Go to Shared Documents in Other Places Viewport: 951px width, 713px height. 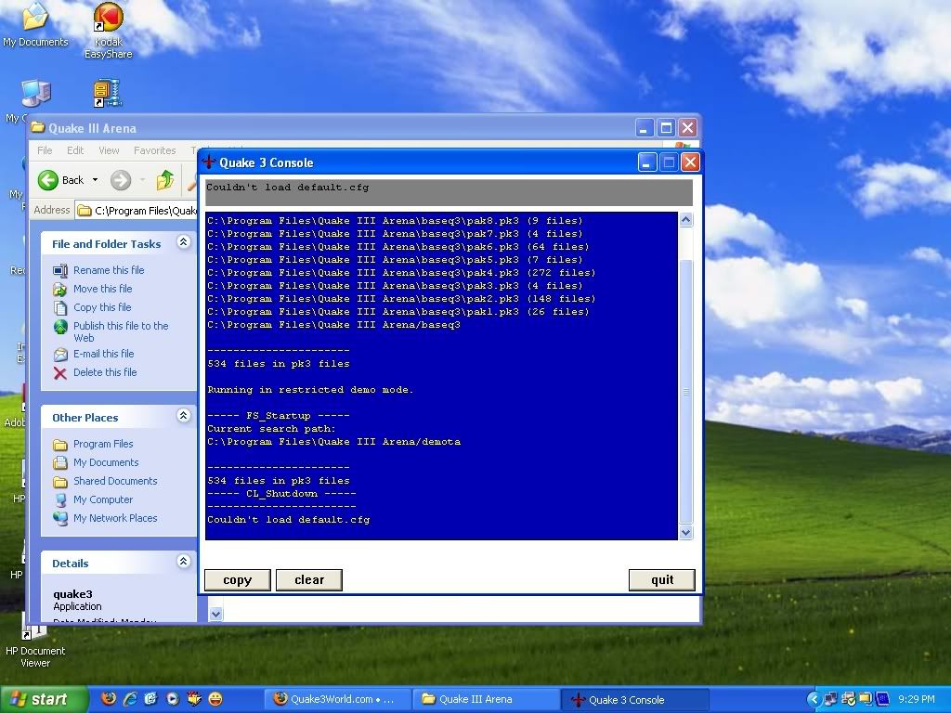coord(115,481)
